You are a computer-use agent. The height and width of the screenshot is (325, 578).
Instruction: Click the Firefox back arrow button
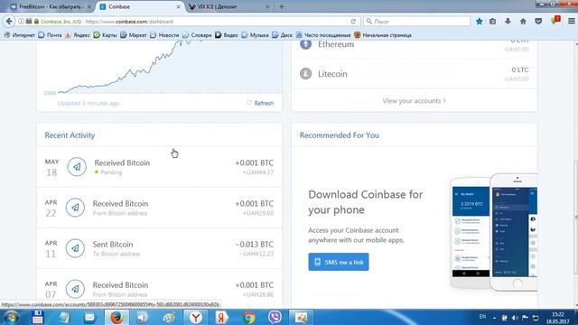(x=9, y=22)
